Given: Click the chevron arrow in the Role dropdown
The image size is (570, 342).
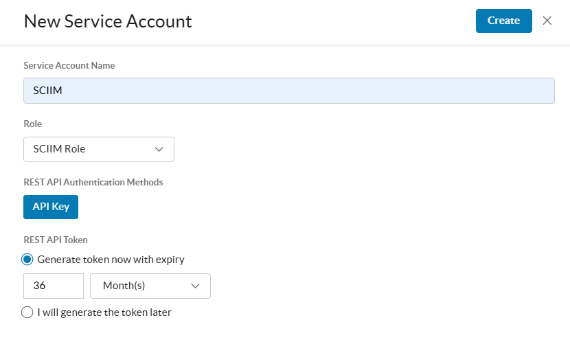Looking at the screenshot, I should 159,149.
